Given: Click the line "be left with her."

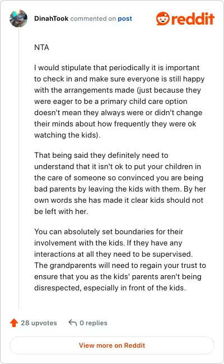Looking at the screenshot, I should coord(61,211).
